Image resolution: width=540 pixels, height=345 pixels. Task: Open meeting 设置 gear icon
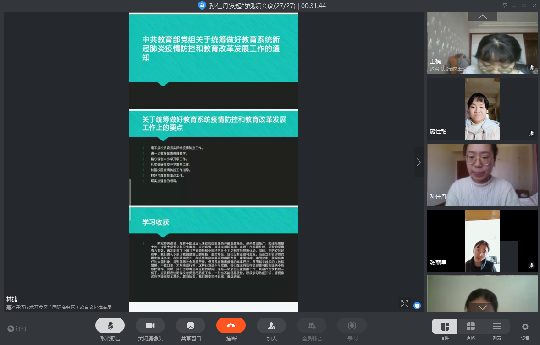click(x=525, y=327)
